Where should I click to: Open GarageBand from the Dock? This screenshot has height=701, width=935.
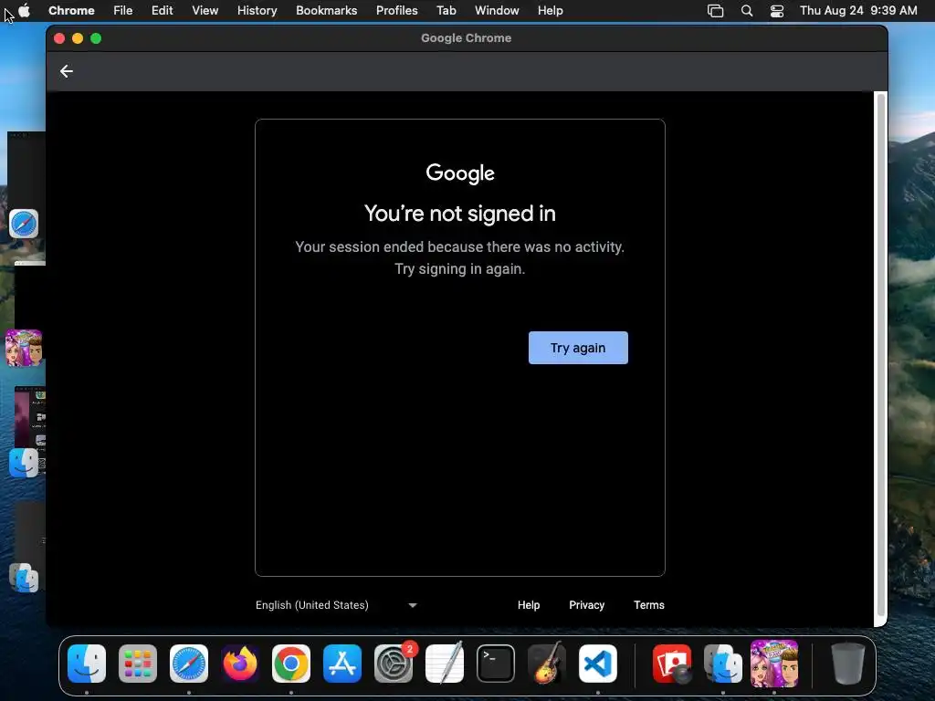[x=547, y=664]
